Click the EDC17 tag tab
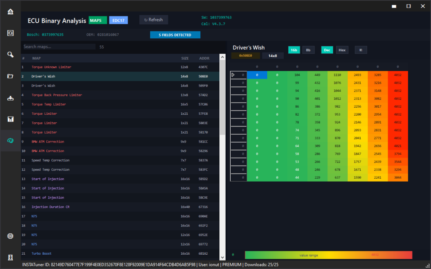The width and height of the screenshot is (431, 269). coord(118,20)
